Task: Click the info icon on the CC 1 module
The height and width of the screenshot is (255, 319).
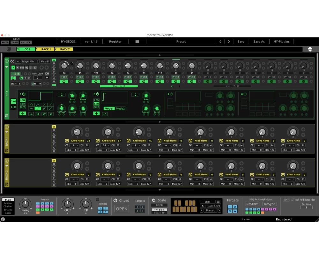Action: [7, 61]
